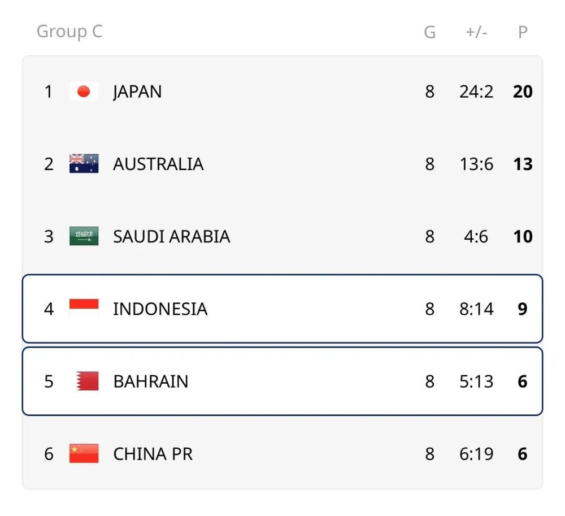Click the Japan flag icon
The width and height of the screenshot is (565, 516).
click(x=84, y=92)
